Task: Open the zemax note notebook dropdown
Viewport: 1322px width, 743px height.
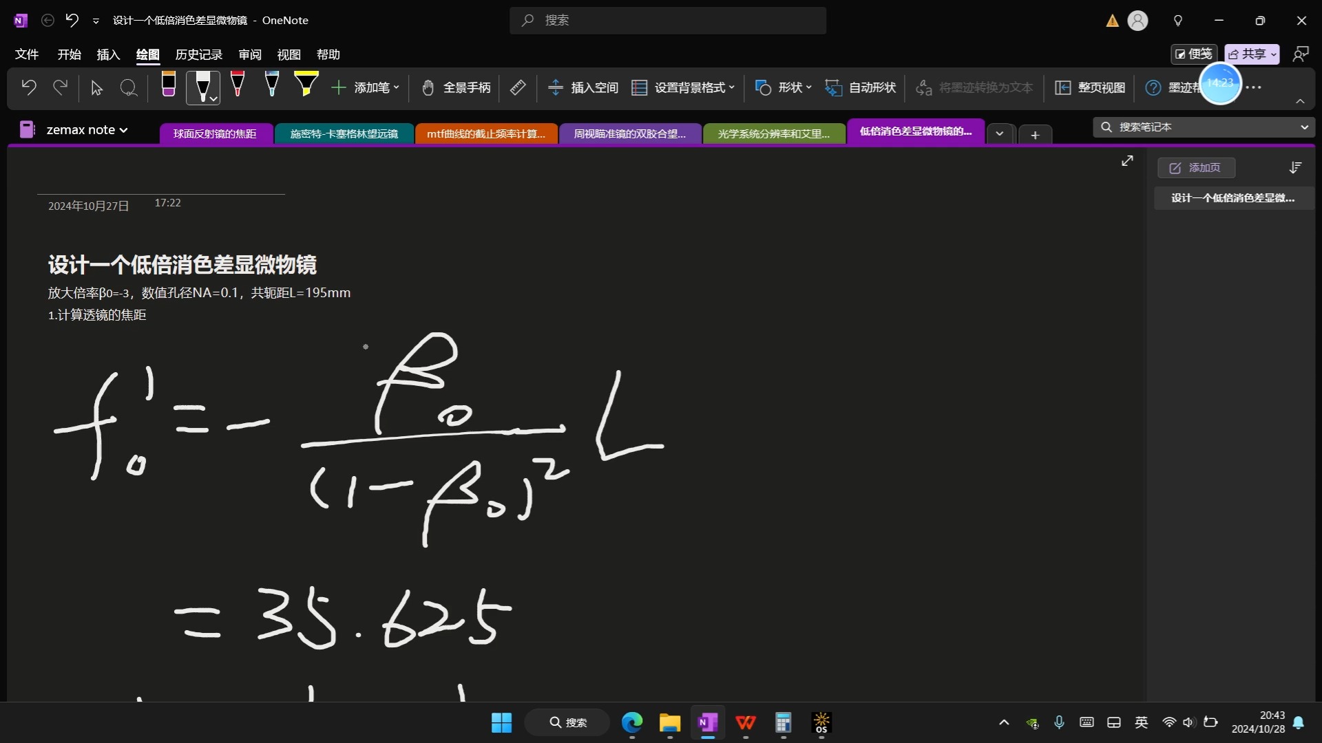Action: coord(87,129)
